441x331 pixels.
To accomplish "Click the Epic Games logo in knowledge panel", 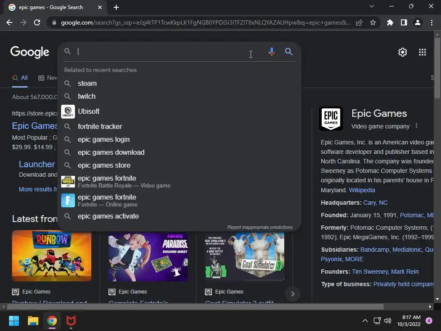I will point(331,119).
